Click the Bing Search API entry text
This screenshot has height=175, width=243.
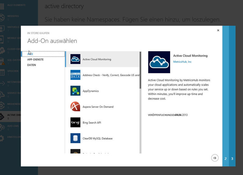coord(92,123)
